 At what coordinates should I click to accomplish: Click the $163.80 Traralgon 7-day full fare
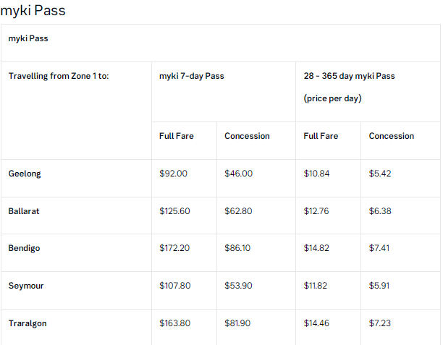tap(175, 323)
